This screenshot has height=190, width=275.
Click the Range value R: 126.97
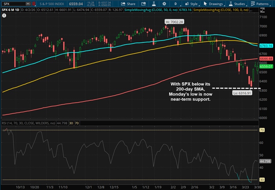[116, 10]
